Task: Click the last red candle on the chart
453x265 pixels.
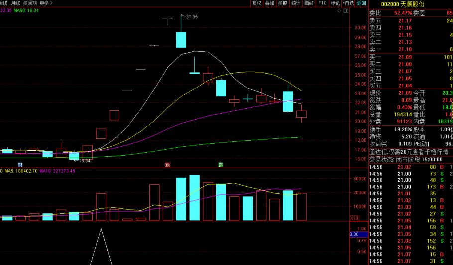Action: tap(301, 114)
